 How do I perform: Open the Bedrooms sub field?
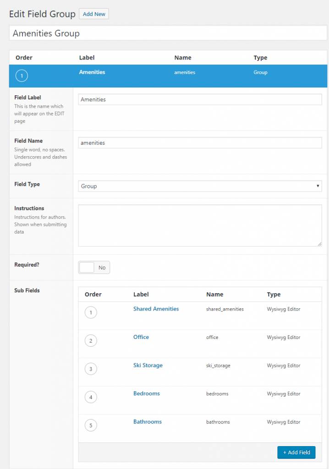pyautogui.click(x=147, y=393)
